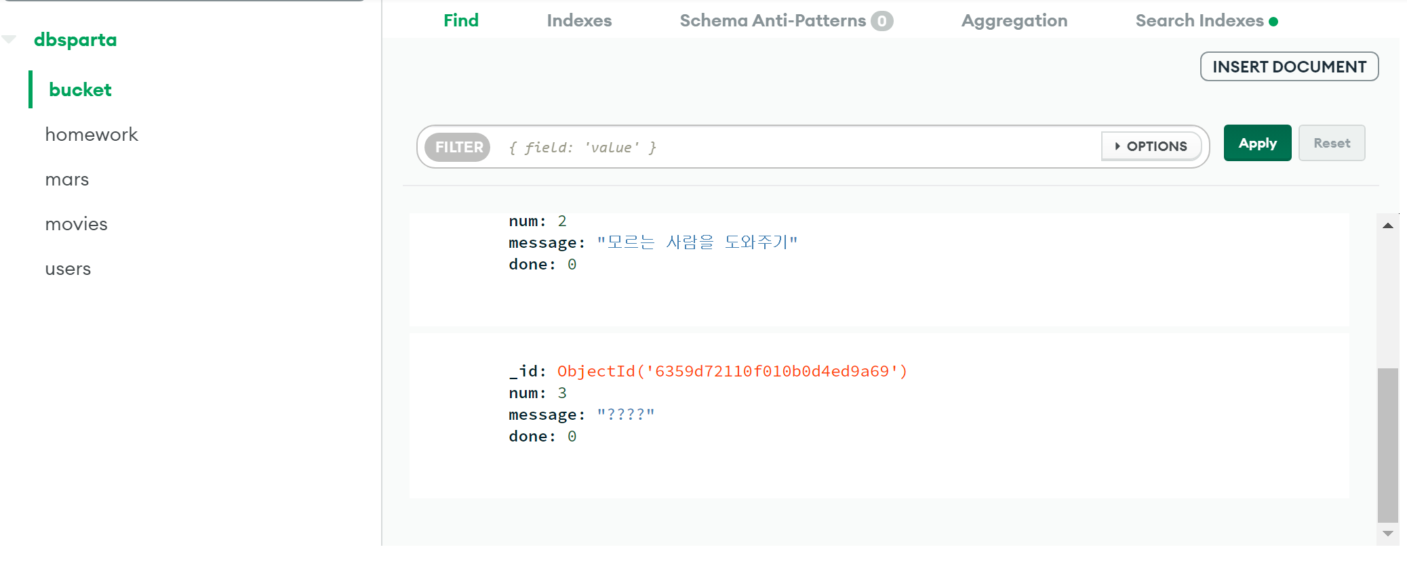This screenshot has width=1407, height=562.
Task: Open the movies collection
Action: (77, 224)
